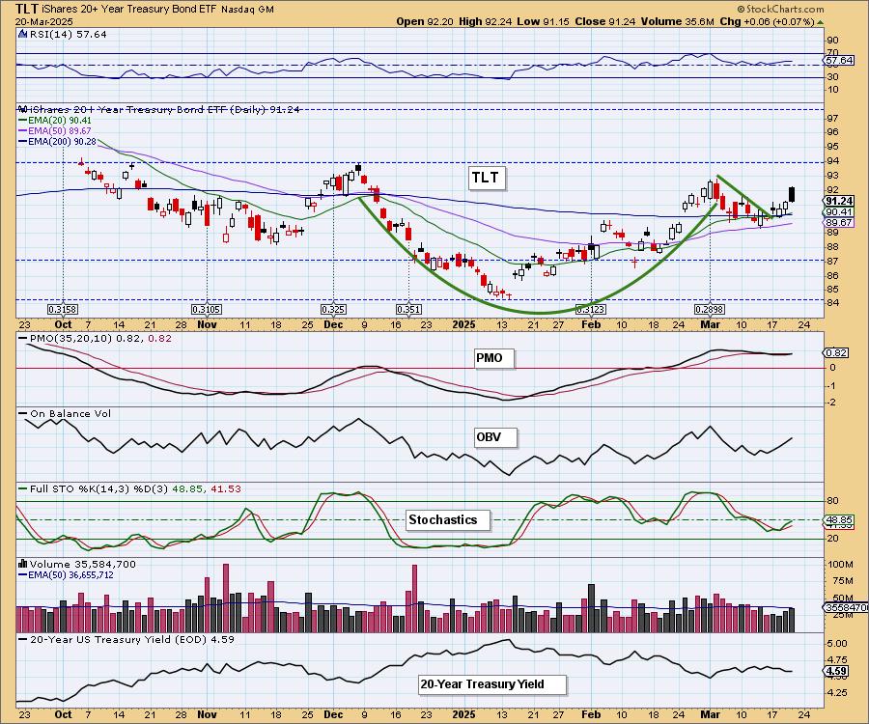
Task: Click the TLT annotation box in the price panel
Action: (x=486, y=178)
